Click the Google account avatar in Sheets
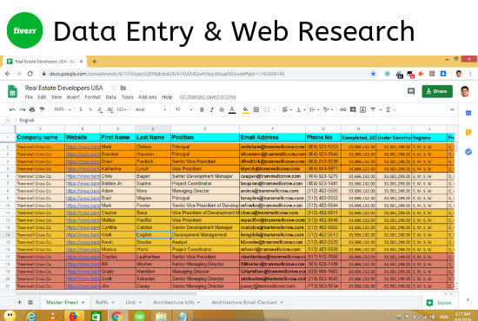This screenshot has height=321, width=478. 465,91
